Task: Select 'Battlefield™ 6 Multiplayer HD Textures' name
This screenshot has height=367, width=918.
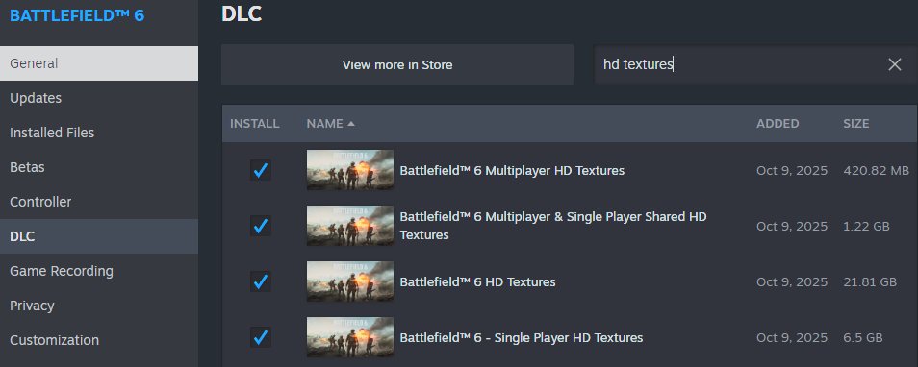Action: 512,171
